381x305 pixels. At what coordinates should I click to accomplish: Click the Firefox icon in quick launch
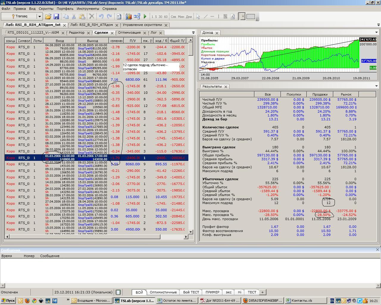pyautogui.click(x=27, y=301)
